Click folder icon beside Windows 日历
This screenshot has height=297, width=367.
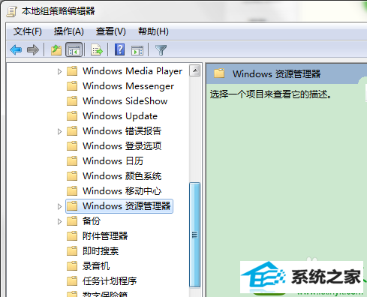[x=72, y=161]
